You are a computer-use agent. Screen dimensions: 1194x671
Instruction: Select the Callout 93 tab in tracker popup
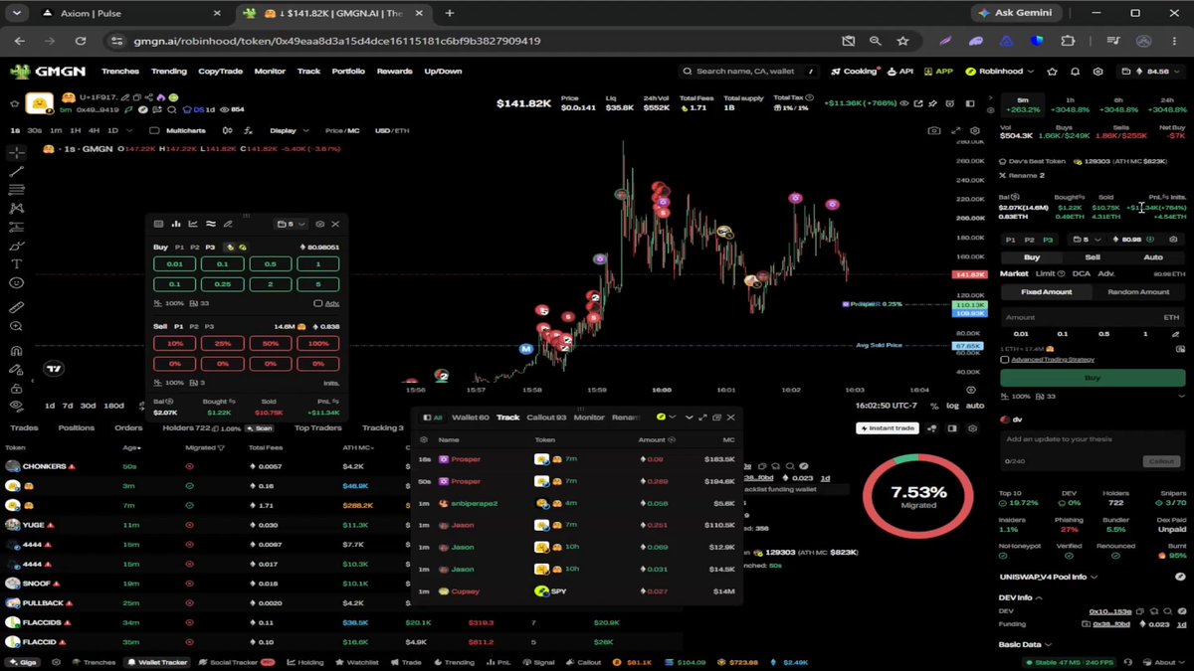(x=546, y=418)
